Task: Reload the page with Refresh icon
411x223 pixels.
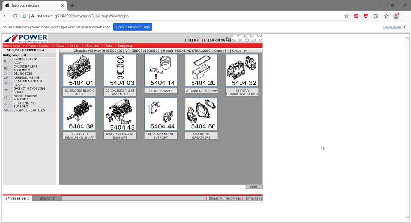Action: pos(15,16)
